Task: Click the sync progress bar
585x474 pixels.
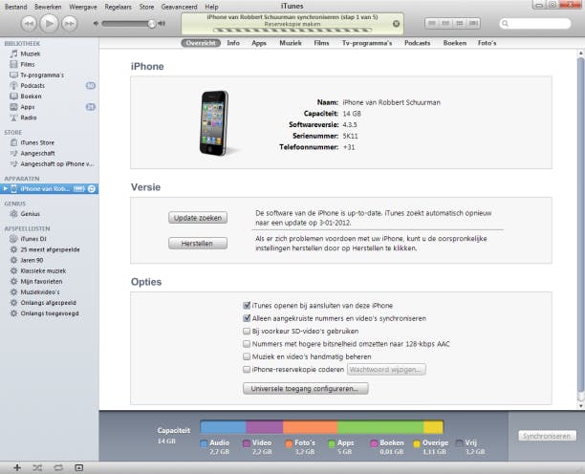Action: point(292,31)
